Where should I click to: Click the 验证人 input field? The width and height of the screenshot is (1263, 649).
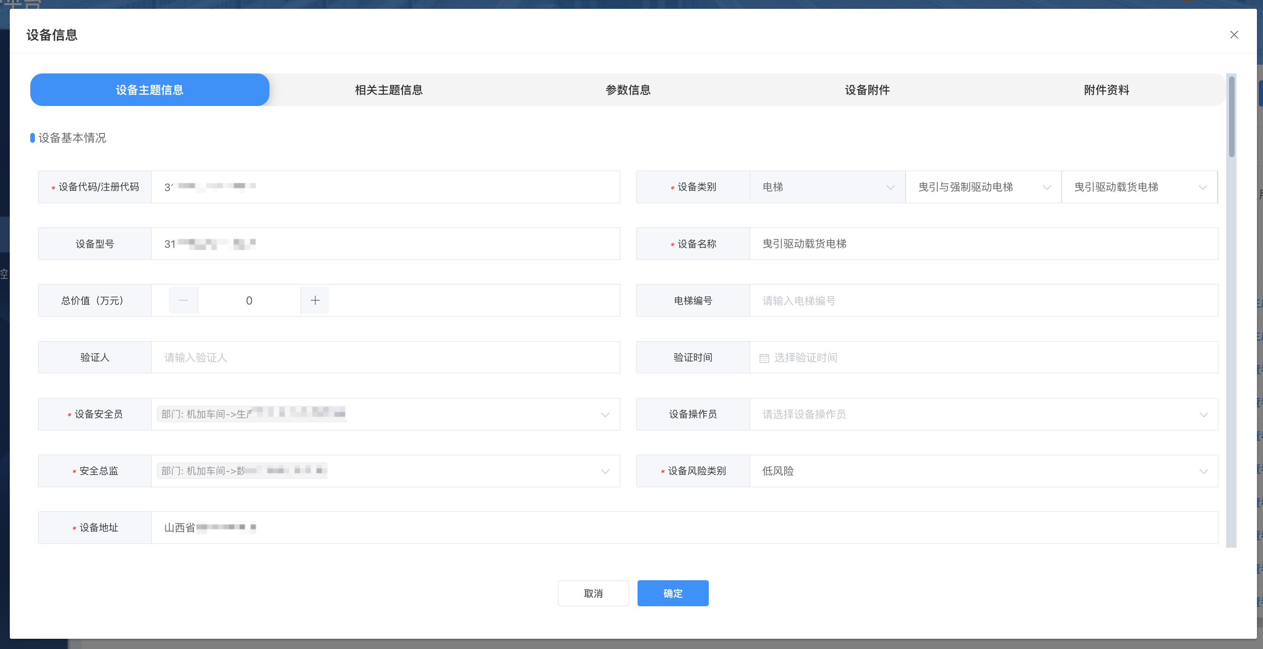(x=385, y=358)
